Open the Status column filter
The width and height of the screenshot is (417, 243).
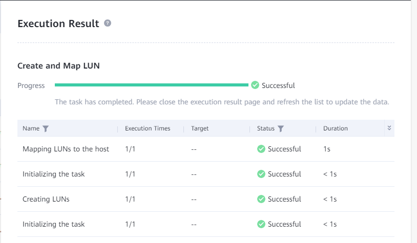pos(281,129)
